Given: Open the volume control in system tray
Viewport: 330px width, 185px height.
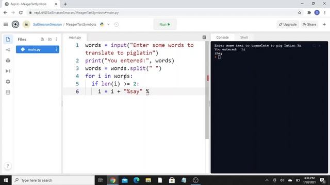Looking at the screenshot, I should click(x=282, y=180).
